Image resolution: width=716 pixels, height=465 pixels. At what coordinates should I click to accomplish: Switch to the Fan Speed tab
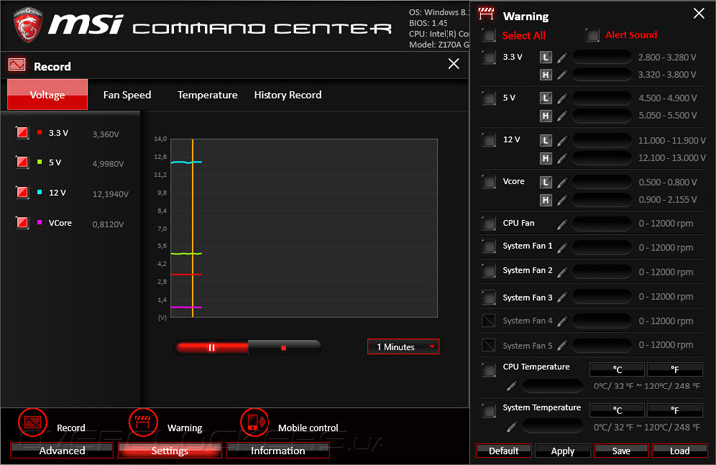click(127, 95)
